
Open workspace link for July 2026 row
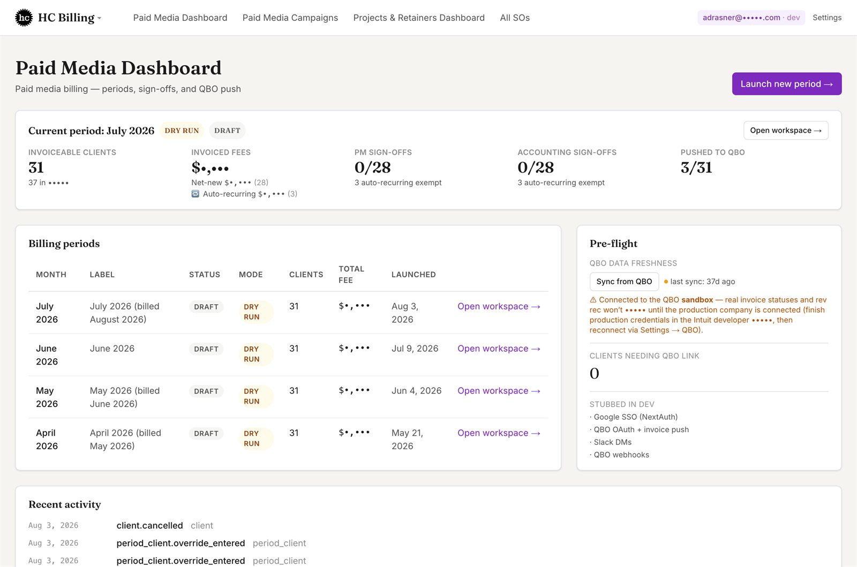(x=499, y=306)
